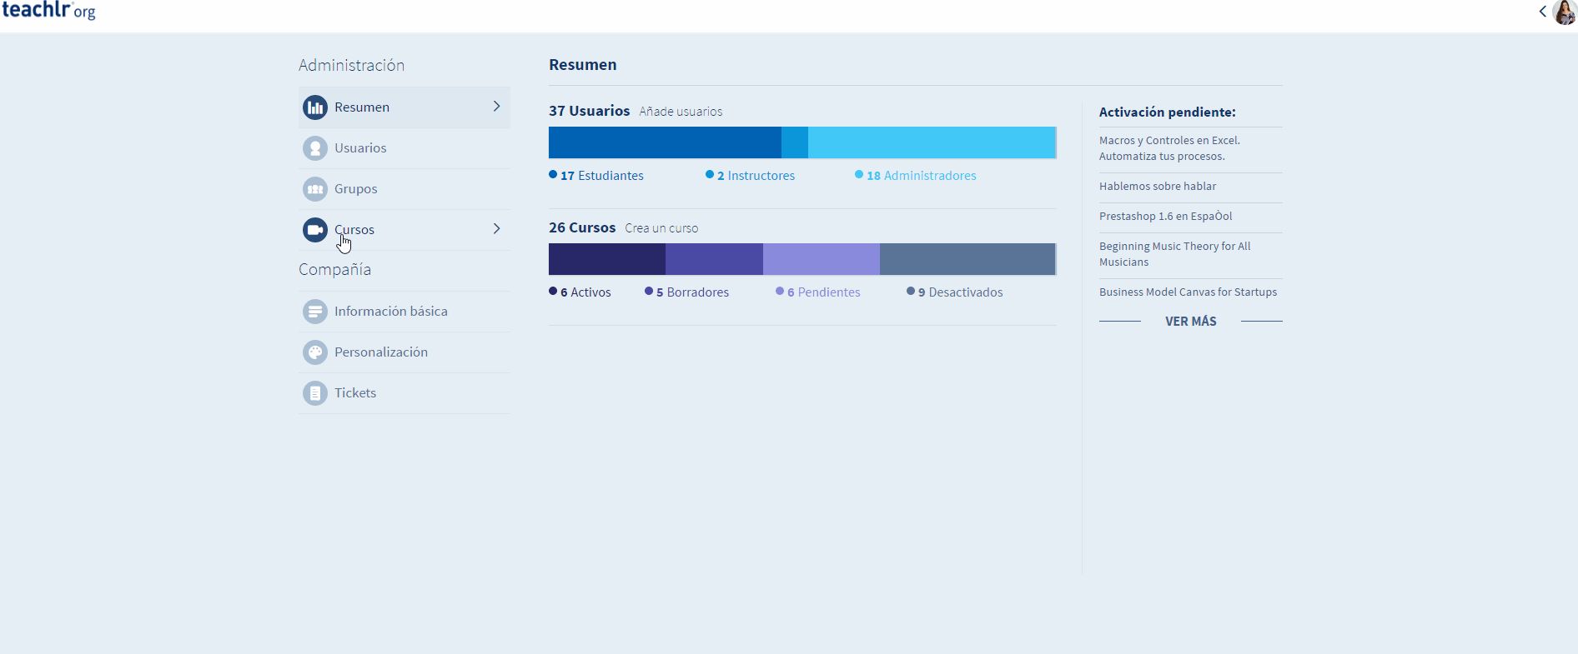The image size is (1578, 654).
Task: Expand the Resumen chevron arrow
Action: [496, 107]
